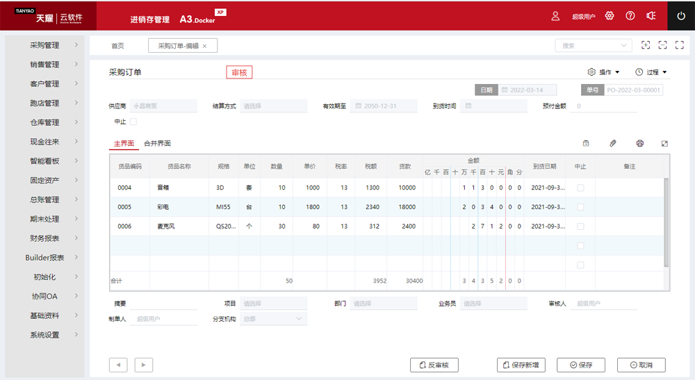This screenshot has width=695, height=380.
Task: Click the table's vertical scrollbar
Action: pyautogui.click(x=667, y=222)
